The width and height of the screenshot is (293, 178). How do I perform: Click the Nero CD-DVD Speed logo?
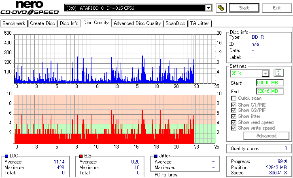30,8
